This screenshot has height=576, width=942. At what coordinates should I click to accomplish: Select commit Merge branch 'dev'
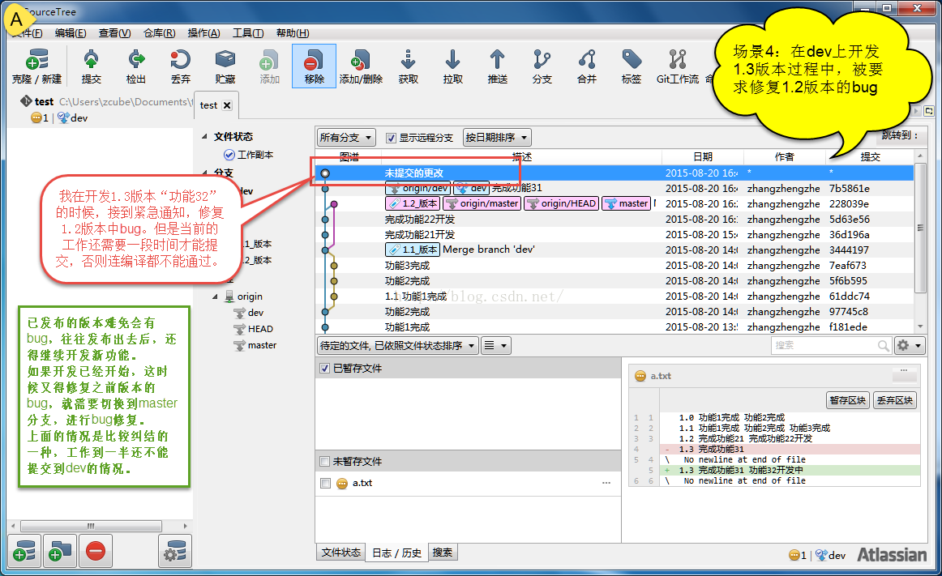(614, 250)
